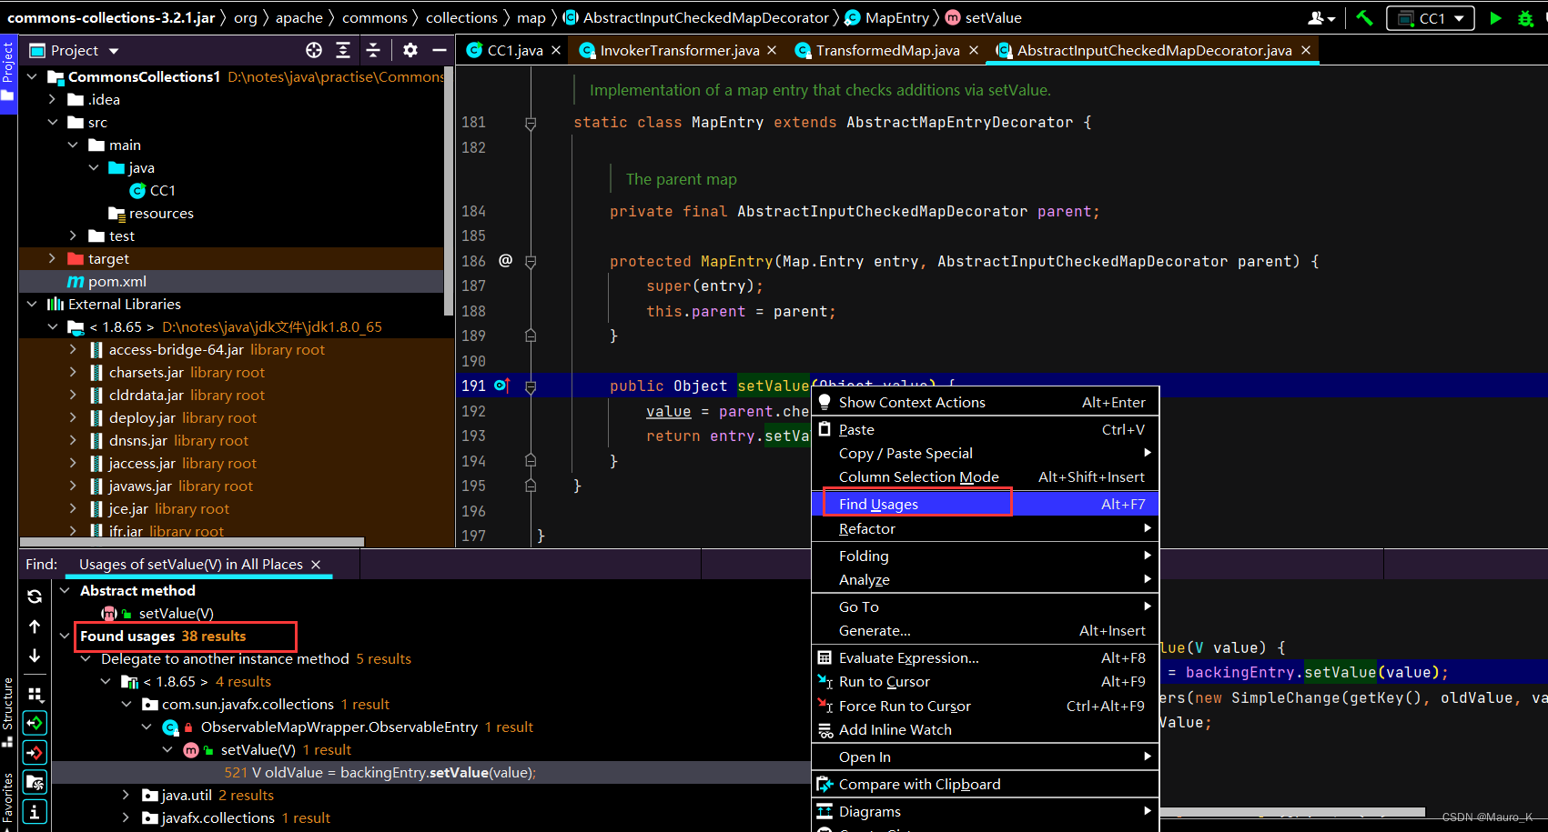Screen dimensions: 1548x832
Task: Run the CC1 configuration with the play icon
Action: coord(1495,18)
